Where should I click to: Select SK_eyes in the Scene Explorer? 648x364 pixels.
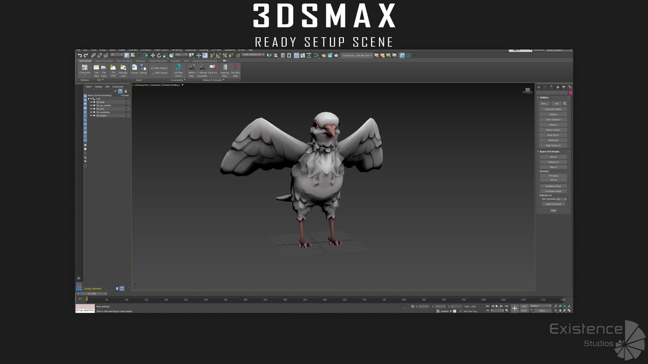100,109
